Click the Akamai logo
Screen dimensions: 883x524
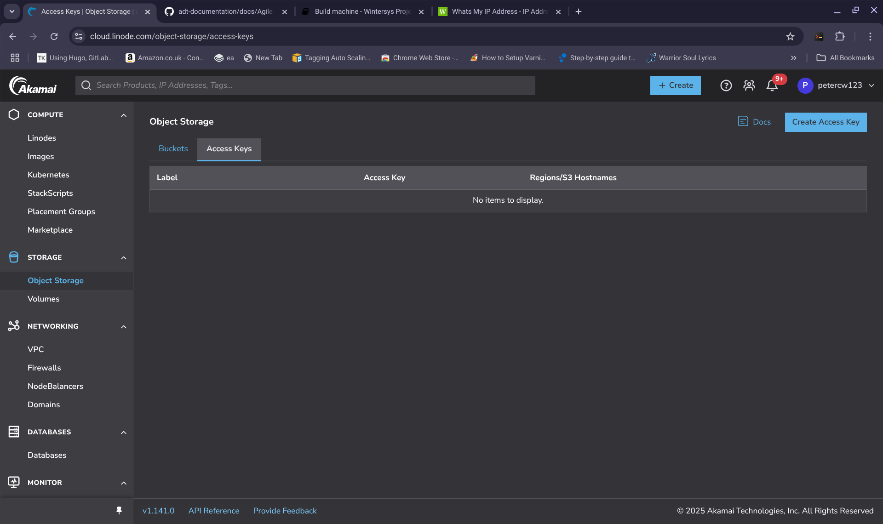[x=33, y=85]
